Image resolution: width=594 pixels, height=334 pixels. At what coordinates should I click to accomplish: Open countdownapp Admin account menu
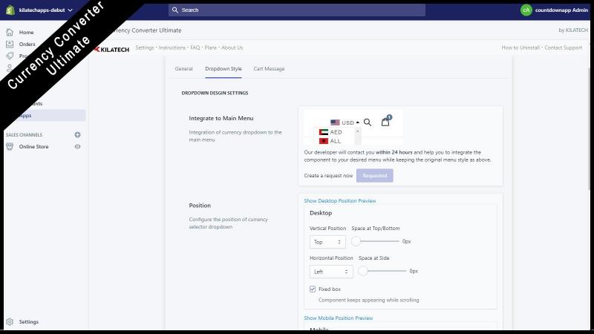[554, 10]
